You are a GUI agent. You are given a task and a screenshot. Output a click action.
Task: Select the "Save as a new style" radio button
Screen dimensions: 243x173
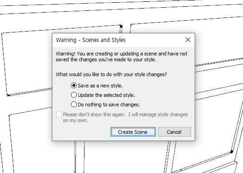[x=74, y=85]
